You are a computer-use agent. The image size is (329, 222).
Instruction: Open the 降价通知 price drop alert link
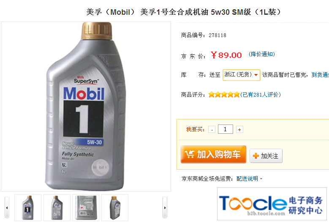[262, 54]
